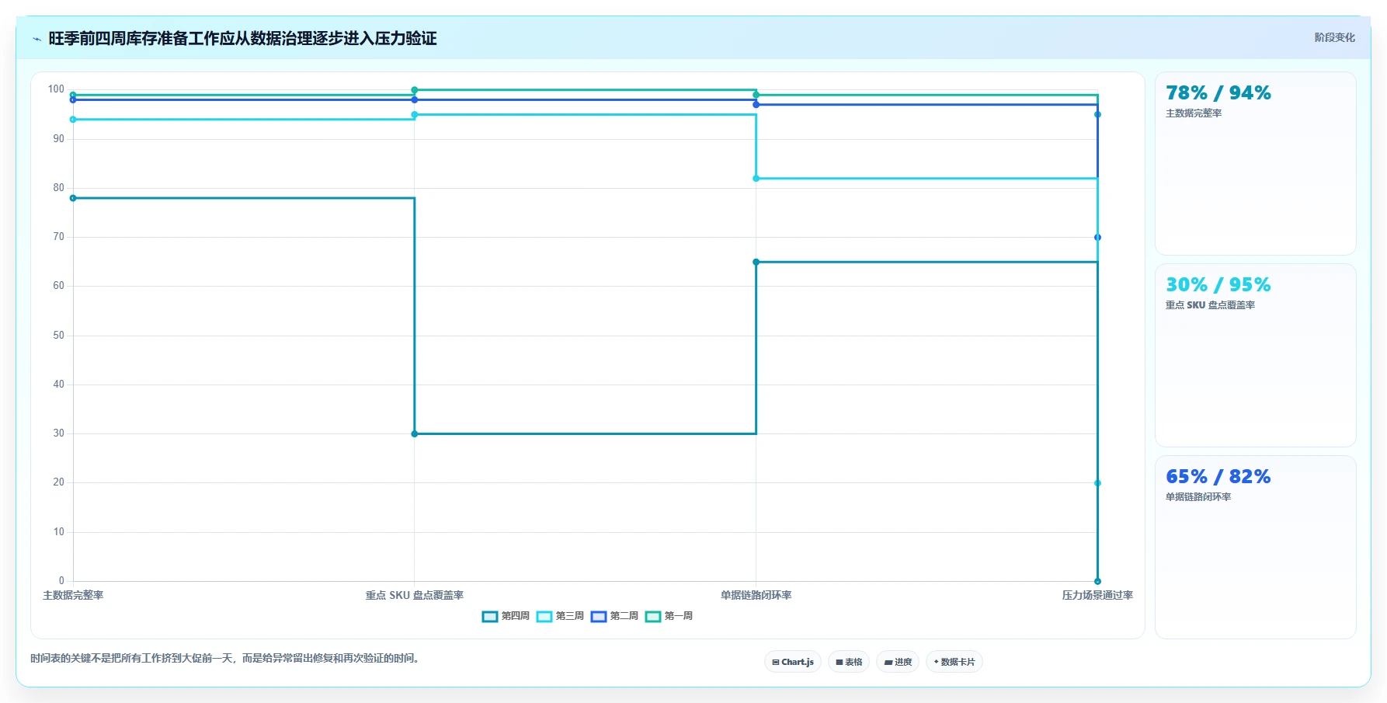The width and height of the screenshot is (1387, 703).
Task: Click the 重点 SKU 盘点覆盖率 x-axis label
Action: pyautogui.click(x=415, y=595)
